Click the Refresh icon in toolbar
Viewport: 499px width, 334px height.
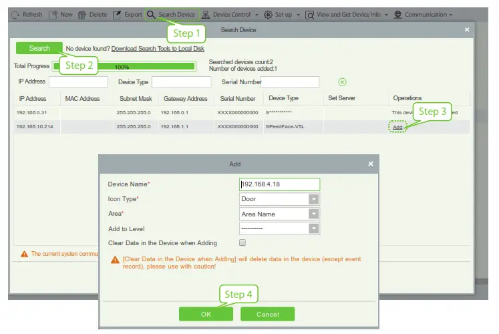click(x=15, y=15)
